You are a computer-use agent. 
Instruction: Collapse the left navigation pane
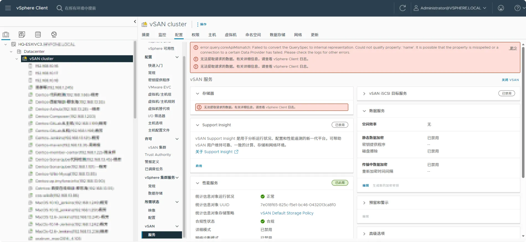[x=135, y=22]
